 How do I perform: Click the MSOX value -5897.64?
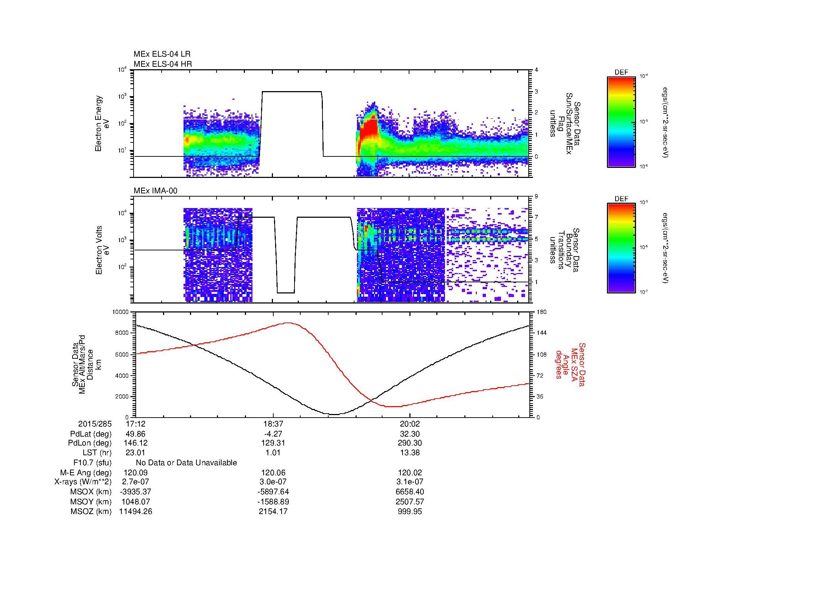[x=273, y=492]
